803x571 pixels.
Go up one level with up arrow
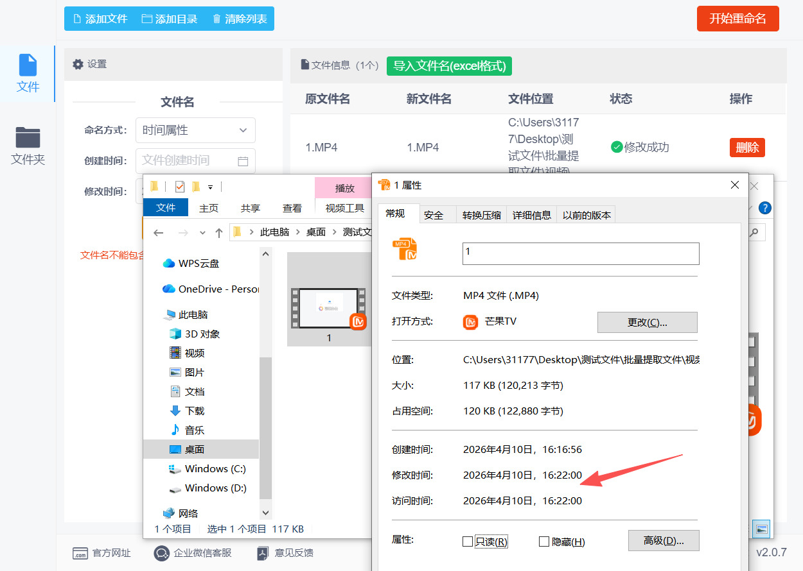(x=219, y=232)
